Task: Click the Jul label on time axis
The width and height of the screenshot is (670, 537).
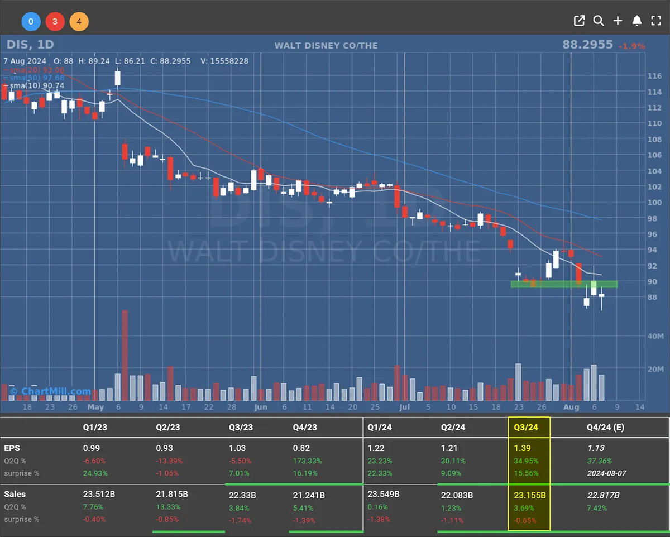Action: pos(404,407)
